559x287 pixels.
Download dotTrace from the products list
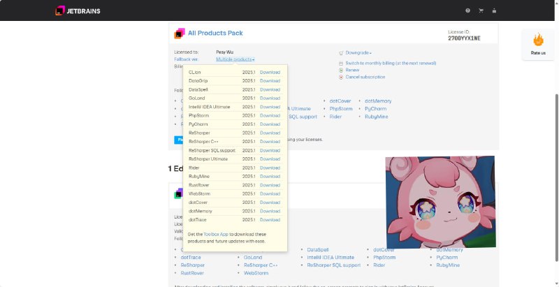pyautogui.click(x=270, y=219)
